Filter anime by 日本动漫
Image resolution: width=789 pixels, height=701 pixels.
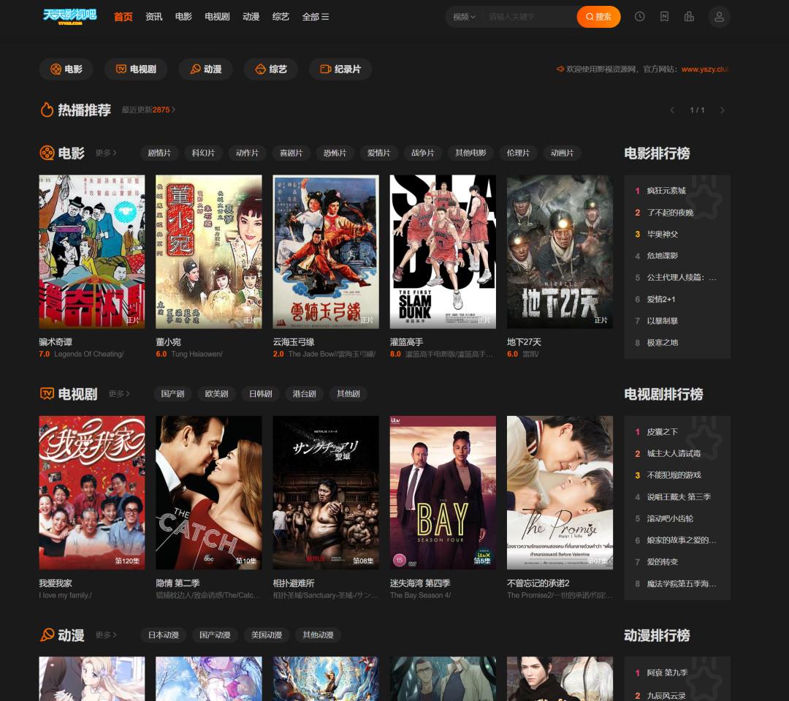click(x=164, y=634)
